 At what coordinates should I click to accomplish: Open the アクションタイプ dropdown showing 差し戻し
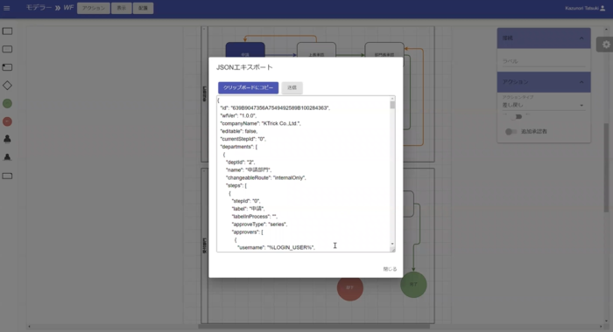(x=543, y=105)
